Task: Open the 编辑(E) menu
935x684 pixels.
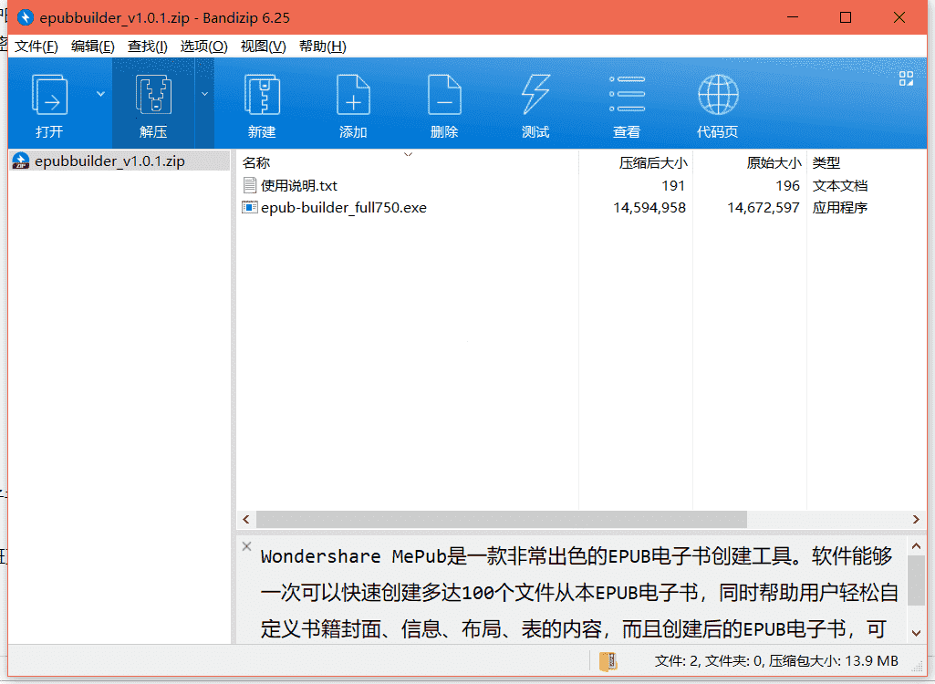Action: [x=92, y=47]
